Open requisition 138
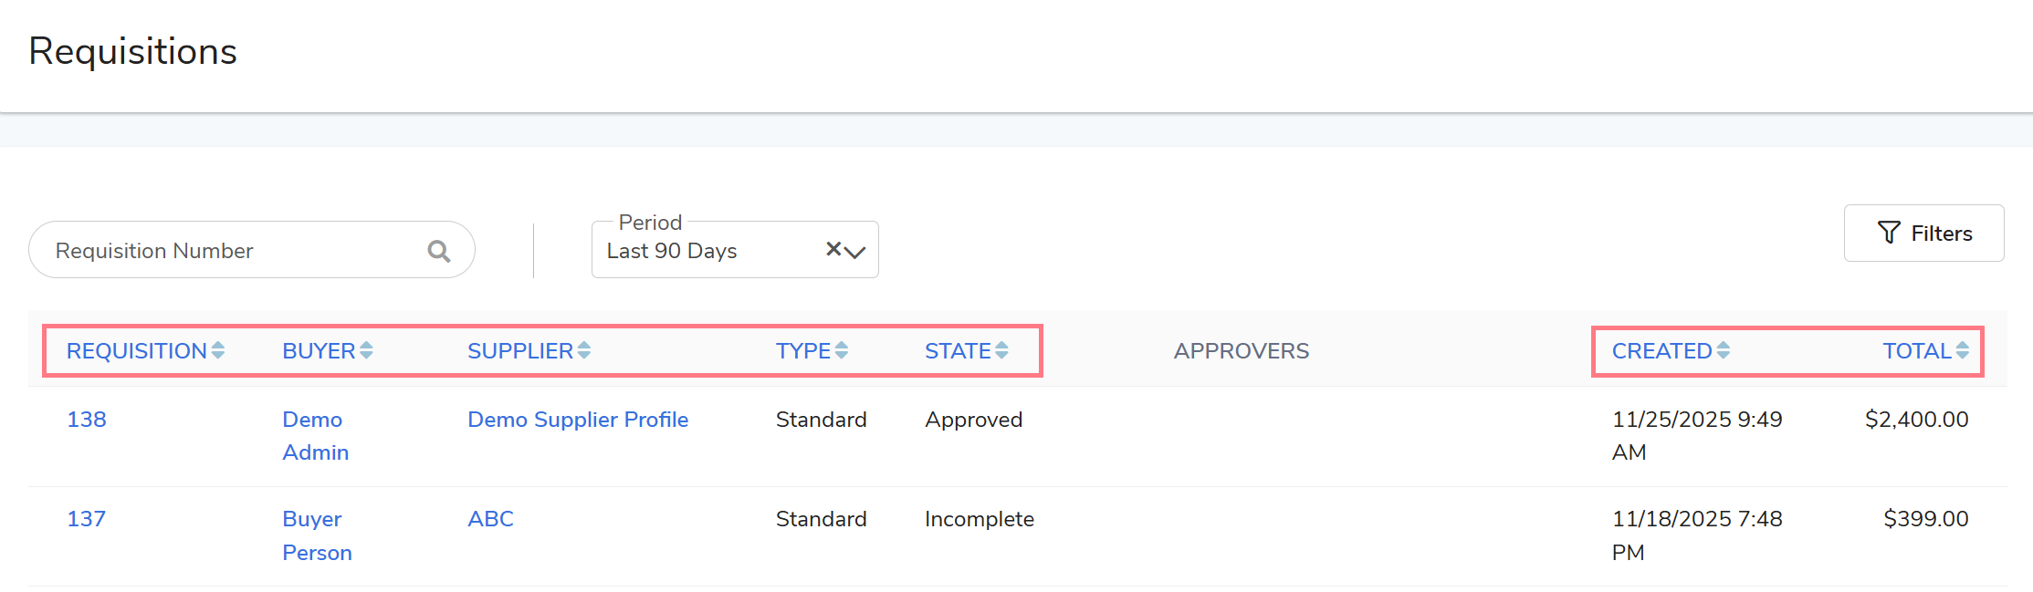Image resolution: width=2033 pixels, height=592 pixels. click(87, 420)
